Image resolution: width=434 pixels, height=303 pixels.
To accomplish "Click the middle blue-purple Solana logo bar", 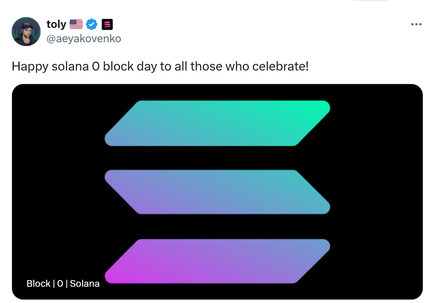I will point(217,192).
